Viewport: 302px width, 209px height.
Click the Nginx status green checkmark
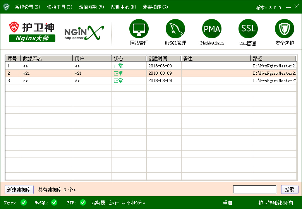point(24,202)
